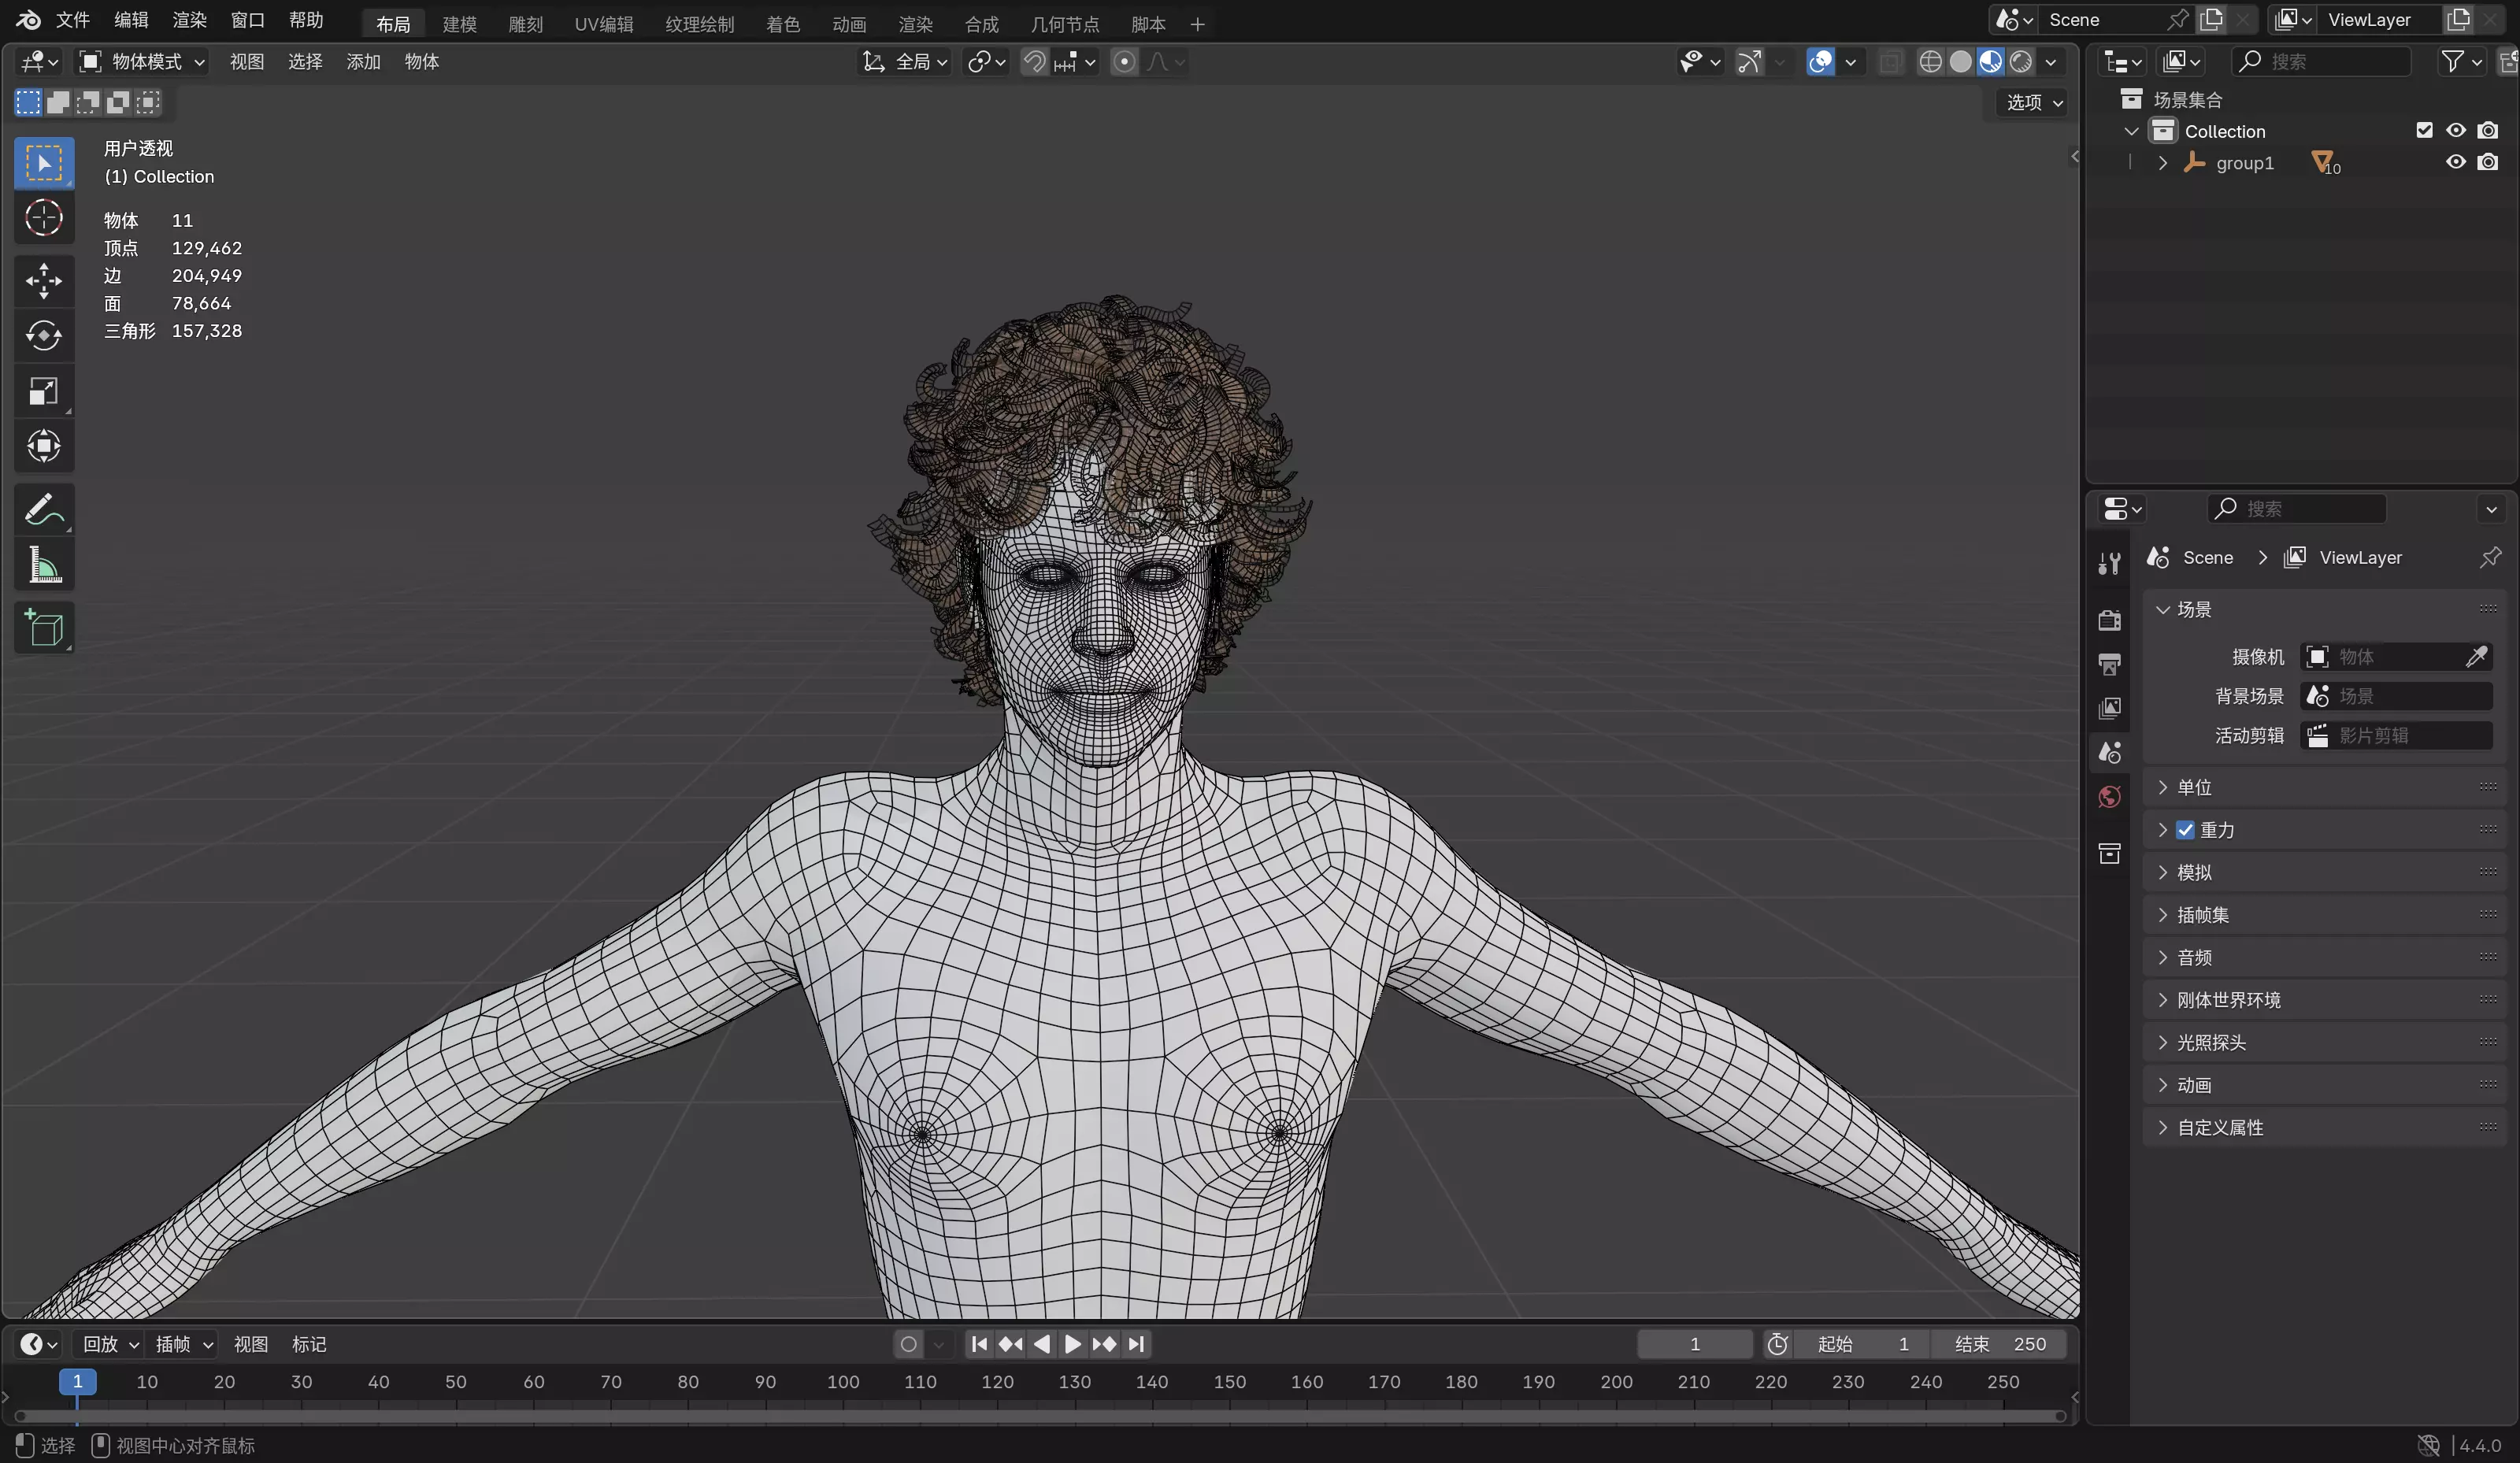Screen dimensions: 2520x1463
Task: Toggle proportional editing
Action: pos(1124,62)
